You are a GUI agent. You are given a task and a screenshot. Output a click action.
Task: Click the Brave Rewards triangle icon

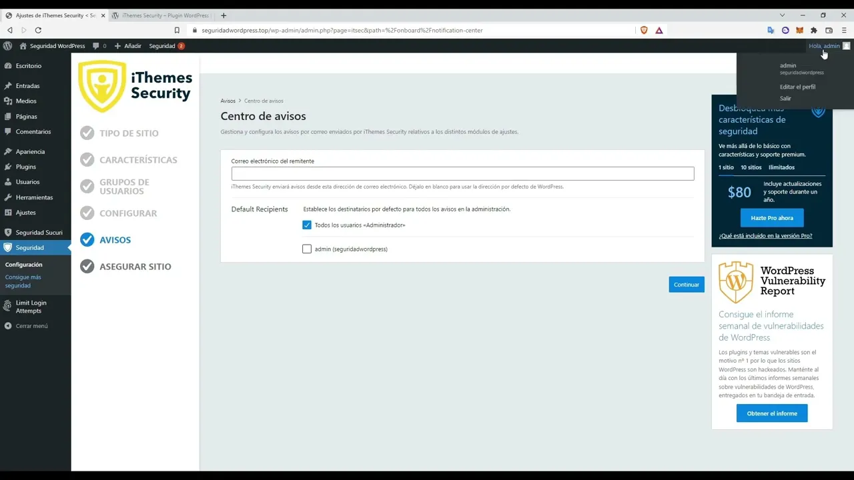[659, 30]
